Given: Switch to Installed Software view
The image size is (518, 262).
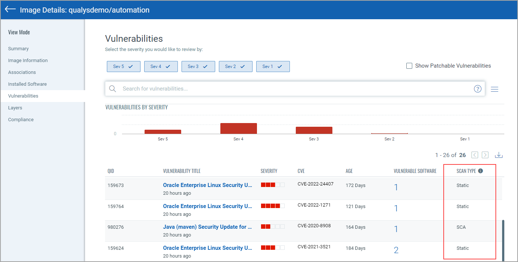Looking at the screenshot, I should 27,84.
